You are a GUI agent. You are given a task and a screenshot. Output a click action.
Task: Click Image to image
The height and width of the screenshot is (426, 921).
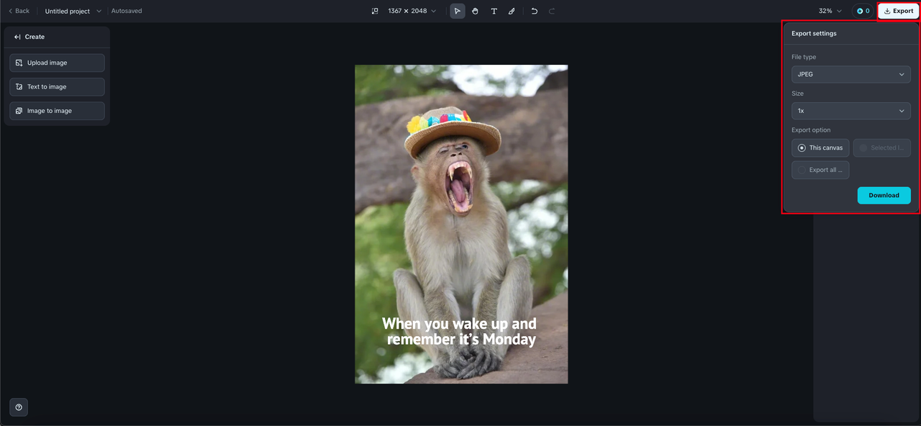coord(57,111)
